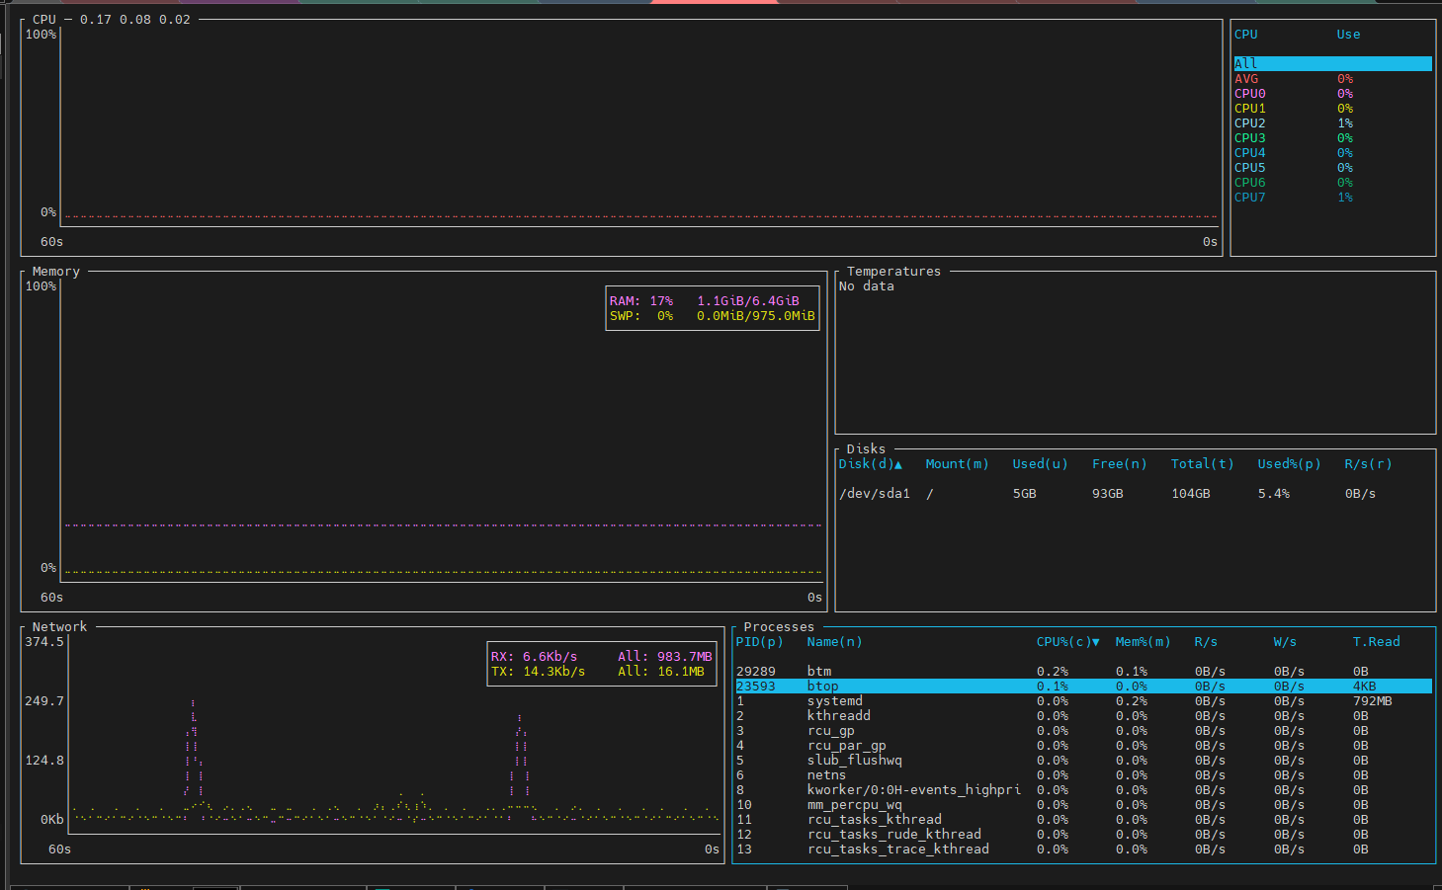Select the btm process row
1442x890 pixels.
1083,671
